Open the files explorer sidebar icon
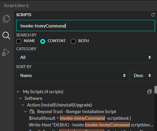 tap(6, 19)
